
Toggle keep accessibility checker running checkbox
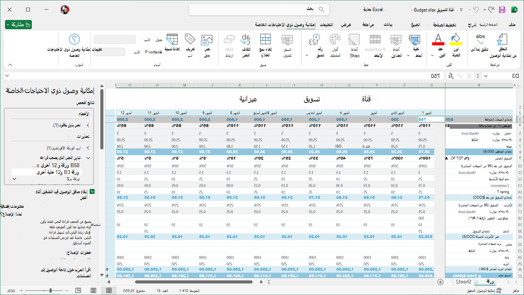pyautogui.click(x=92, y=192)
